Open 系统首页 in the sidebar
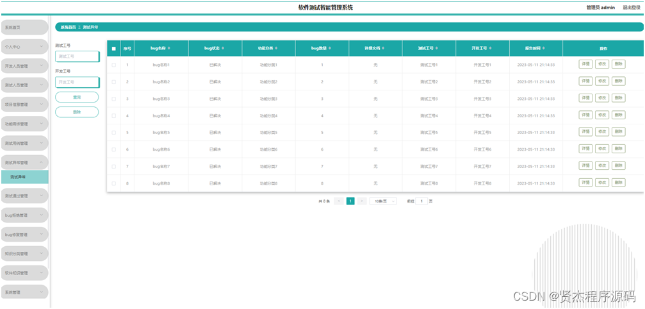 pyautogui.click(x=24, y=28)
